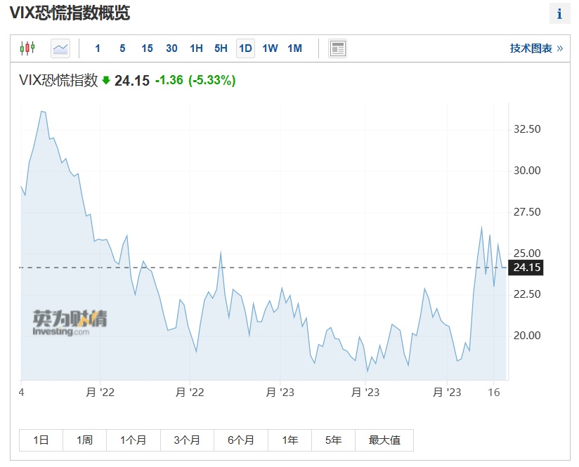This screenshot has width=579, height=467.
Task: Switch to candlestick chart type
Action: click(27, 48)
